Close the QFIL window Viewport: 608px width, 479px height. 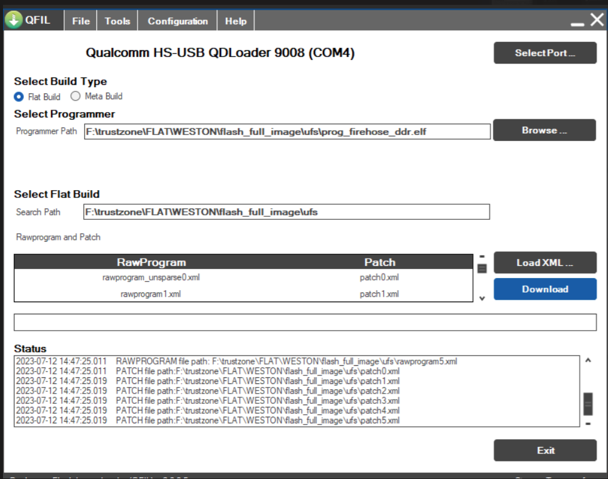point(597,19)
